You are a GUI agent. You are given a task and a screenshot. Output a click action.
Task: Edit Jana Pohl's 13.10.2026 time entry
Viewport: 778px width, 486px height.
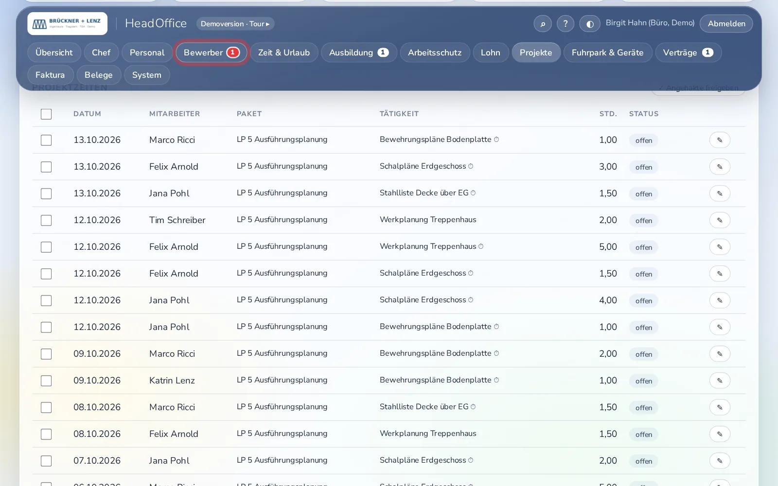[x=720, y=193]
